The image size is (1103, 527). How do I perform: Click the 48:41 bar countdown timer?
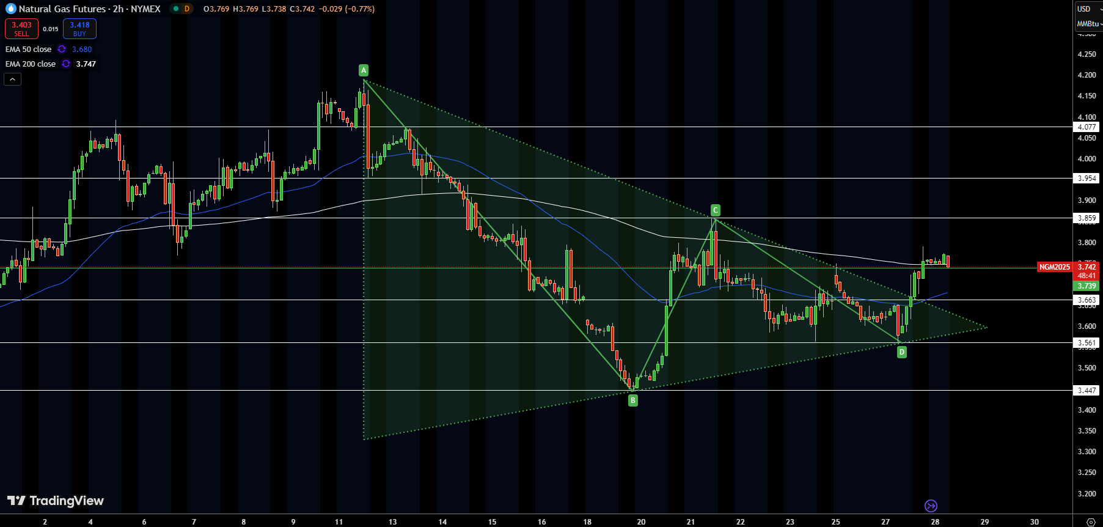[1087, 276]
